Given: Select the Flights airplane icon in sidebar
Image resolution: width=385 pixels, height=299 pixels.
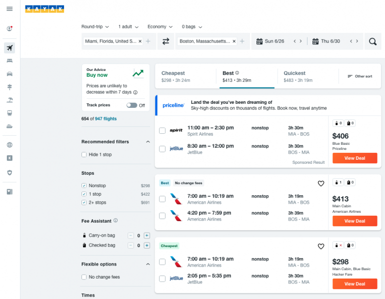Looking at the screenshot, I should 9,48.
